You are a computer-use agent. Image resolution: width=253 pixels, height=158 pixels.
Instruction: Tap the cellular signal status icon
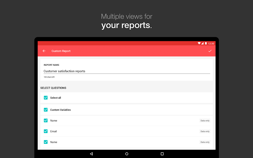pos(202,43)
